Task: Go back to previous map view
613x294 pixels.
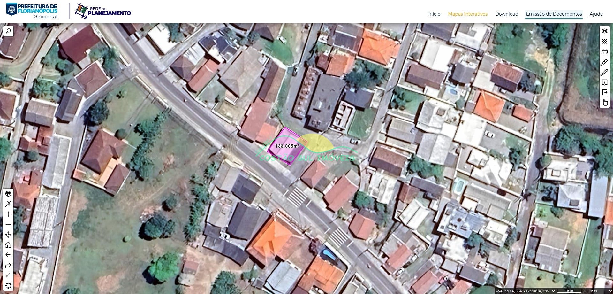Action: pos(8,255)
